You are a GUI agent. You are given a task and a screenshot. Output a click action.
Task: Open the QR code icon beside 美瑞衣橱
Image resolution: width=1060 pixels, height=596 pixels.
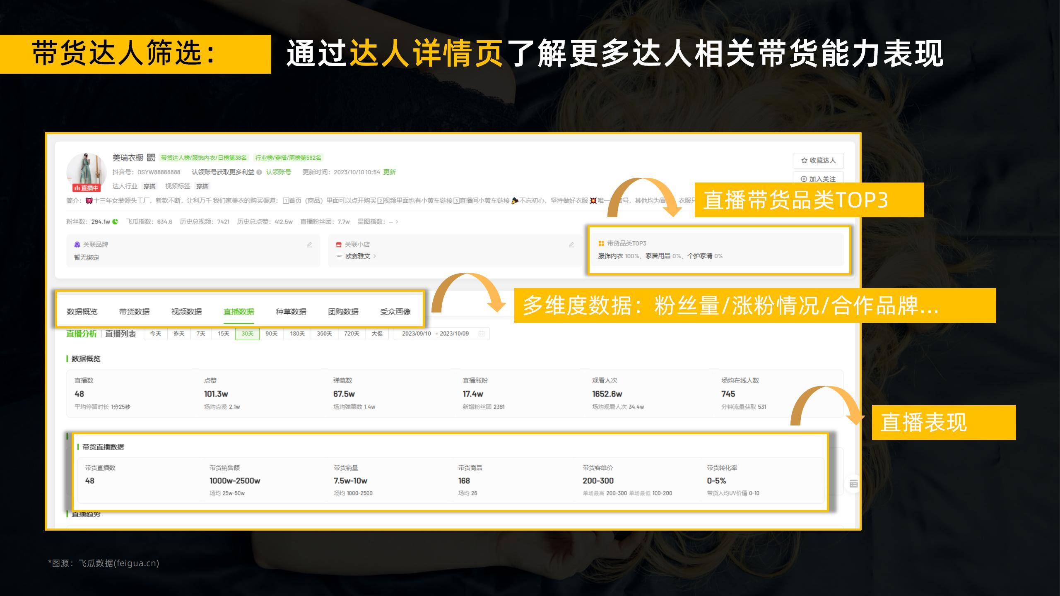152,157
